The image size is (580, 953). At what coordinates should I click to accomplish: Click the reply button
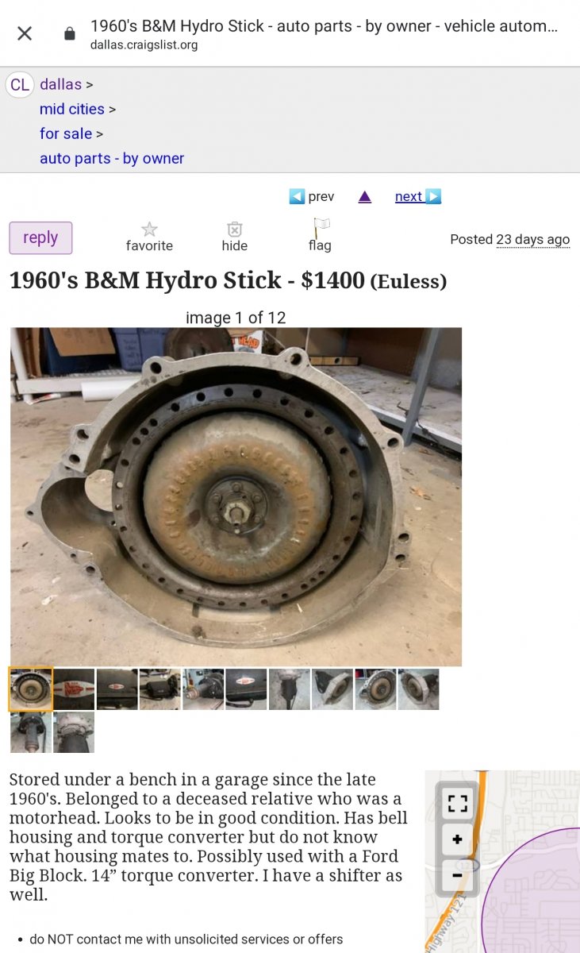coord(40,237)
